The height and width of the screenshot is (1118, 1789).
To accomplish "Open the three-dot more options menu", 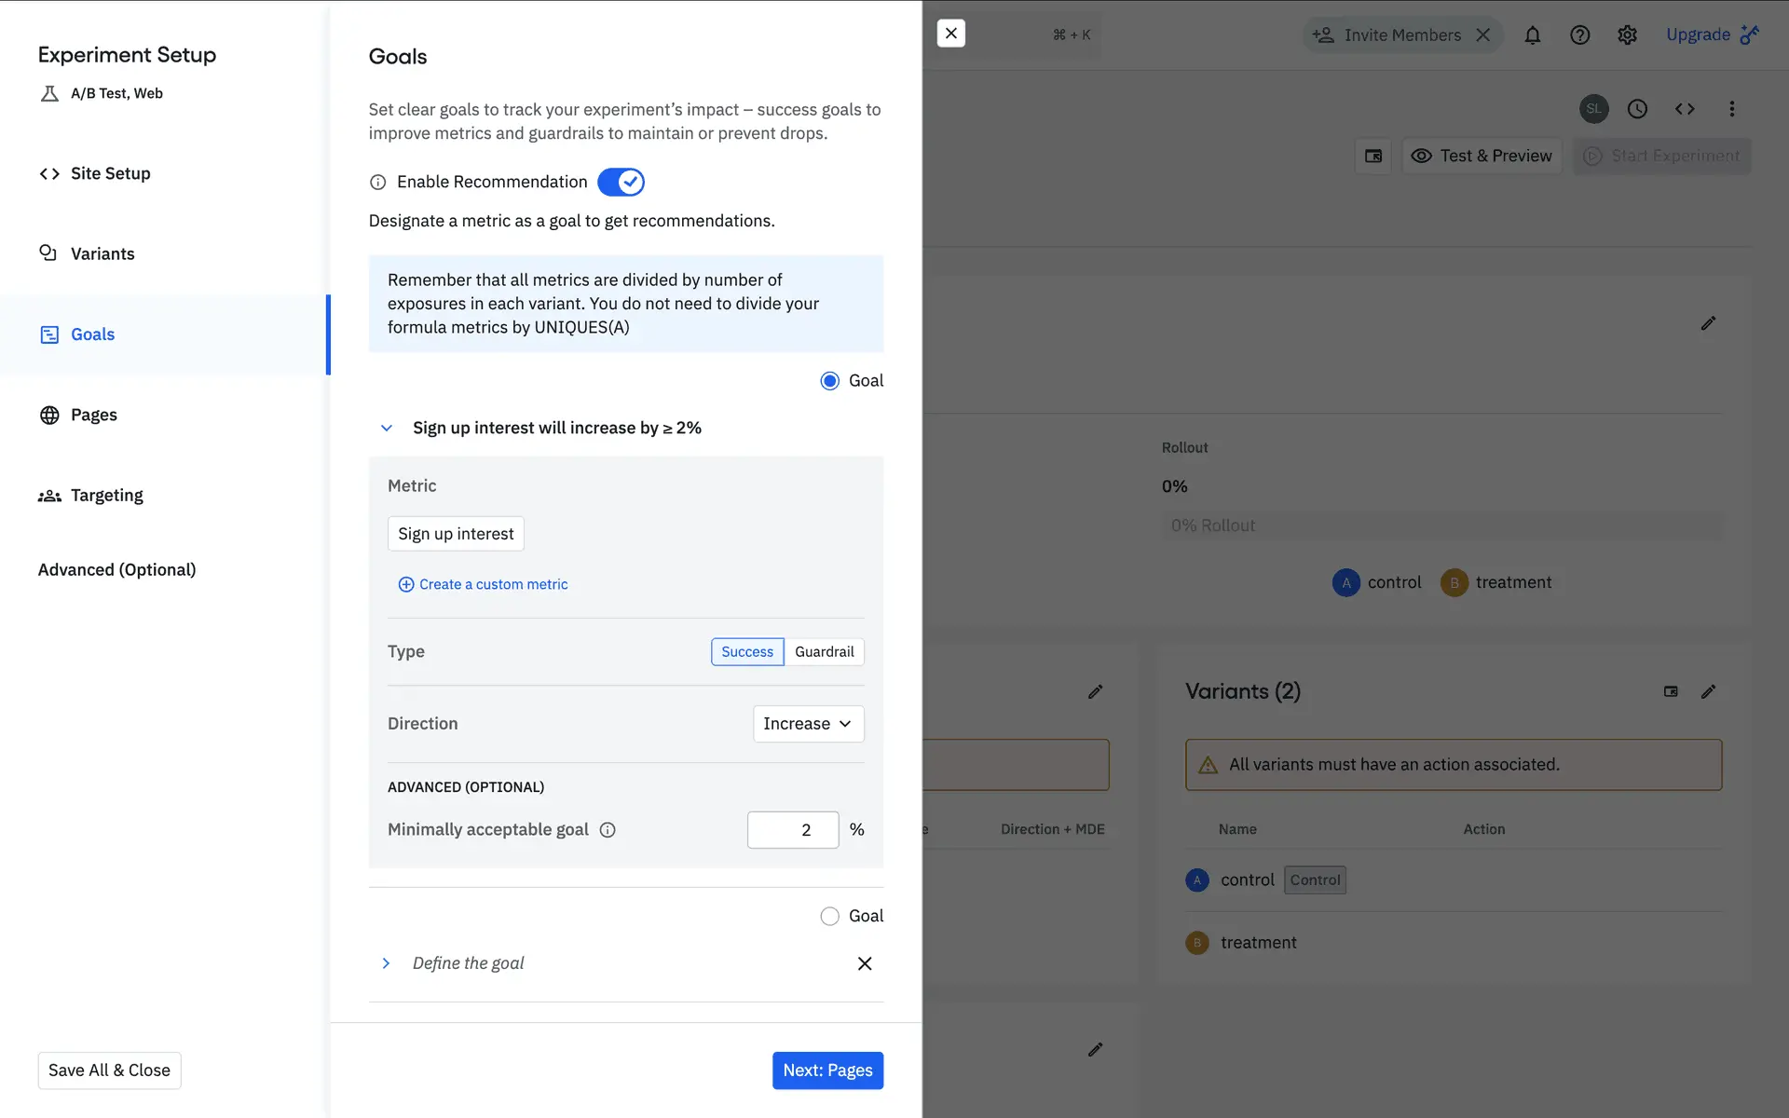I will coord(1732,109).
